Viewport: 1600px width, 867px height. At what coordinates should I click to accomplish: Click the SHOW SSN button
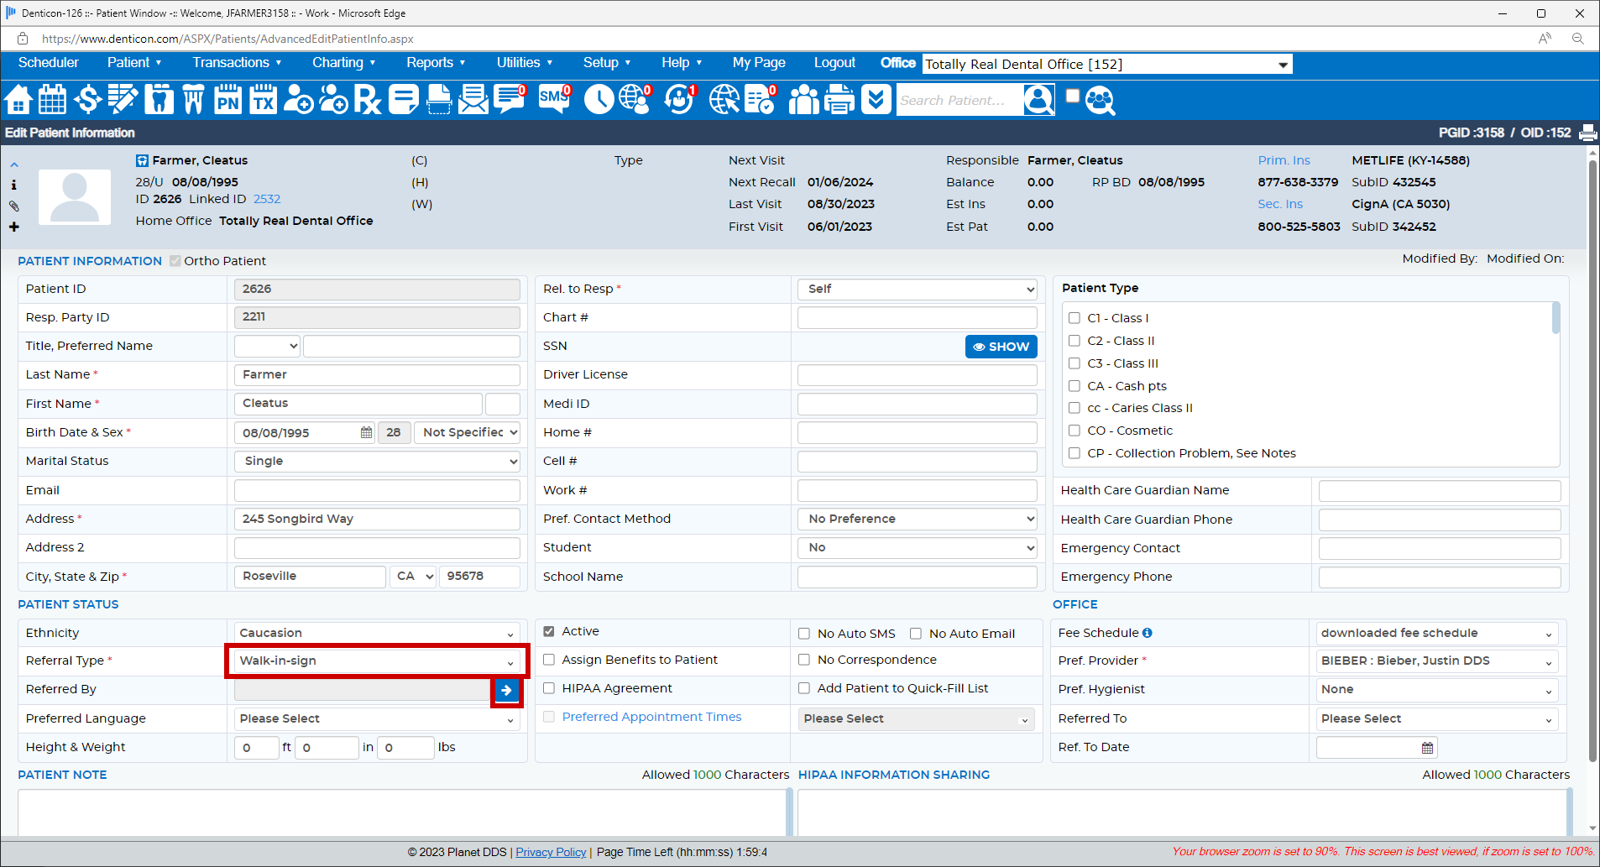click(1001, 347)
